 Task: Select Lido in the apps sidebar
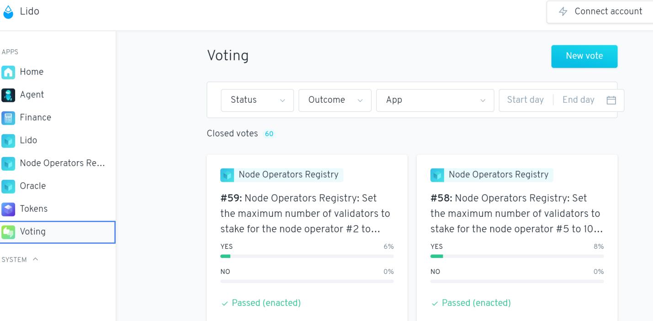(x=28, y=141)
